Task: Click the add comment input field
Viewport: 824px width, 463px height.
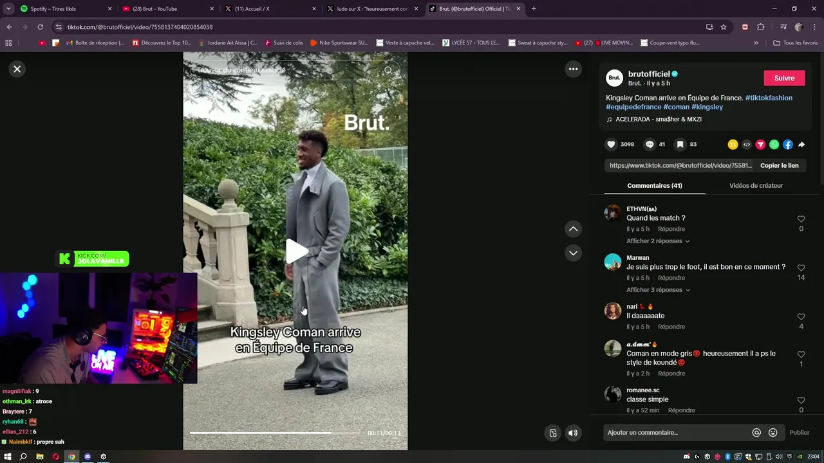Action: pos(677,433)
